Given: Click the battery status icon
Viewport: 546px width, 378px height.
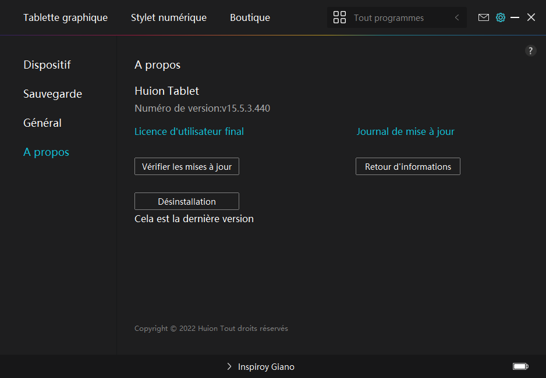Looking at the screenshot, I should [x=520, y=366].
